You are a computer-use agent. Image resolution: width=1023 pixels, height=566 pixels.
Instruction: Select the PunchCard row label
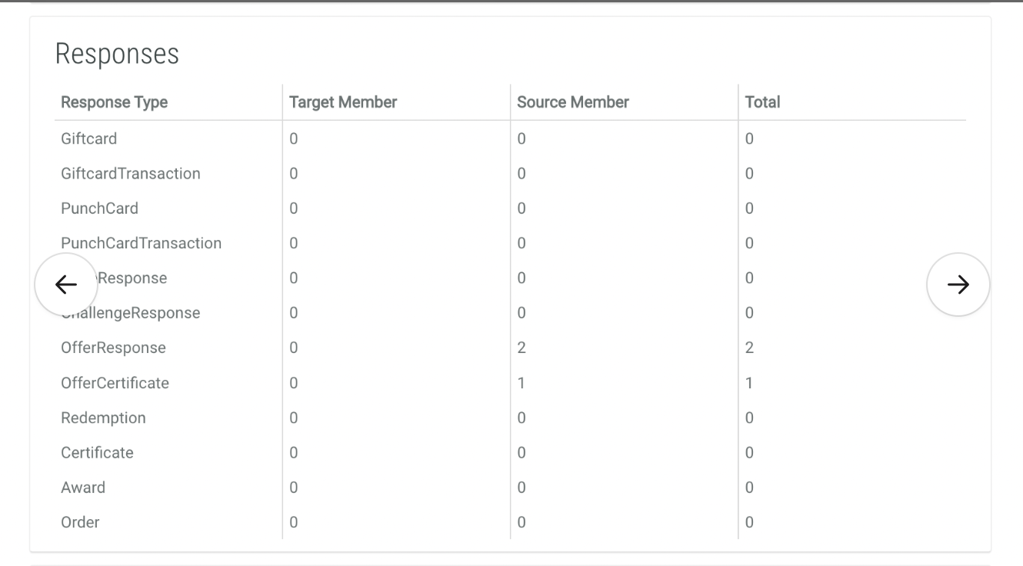[x=100, y=208]
